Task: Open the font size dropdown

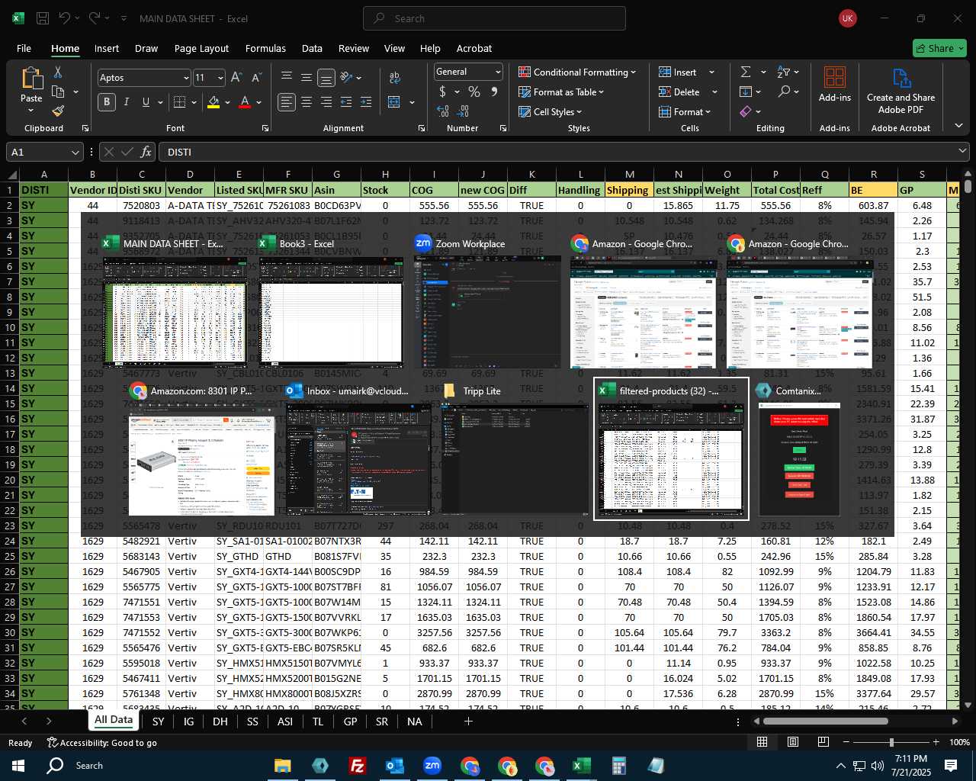Action: point(221,78)
